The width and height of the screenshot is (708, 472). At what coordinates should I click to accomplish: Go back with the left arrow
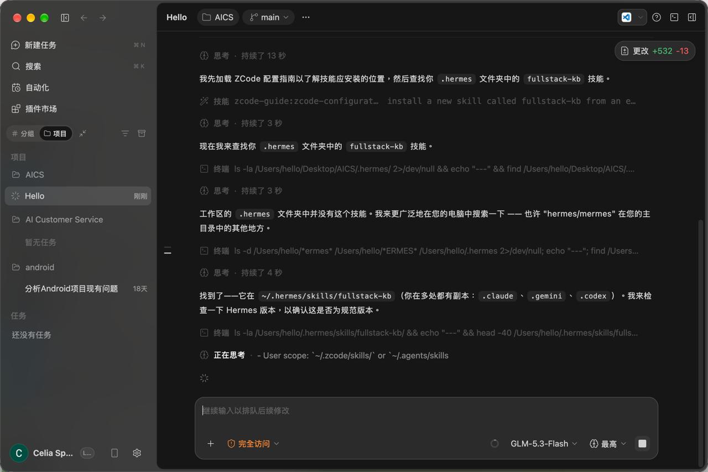click(84, 18)
